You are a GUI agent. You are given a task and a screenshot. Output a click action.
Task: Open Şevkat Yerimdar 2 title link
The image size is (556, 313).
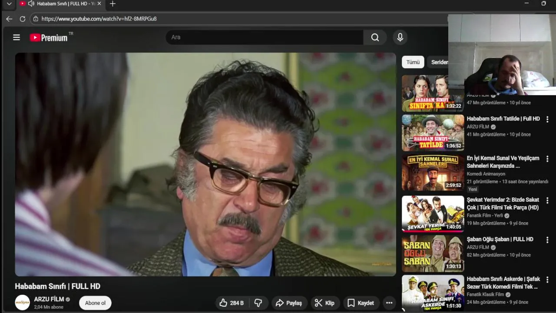click(503, 204)
